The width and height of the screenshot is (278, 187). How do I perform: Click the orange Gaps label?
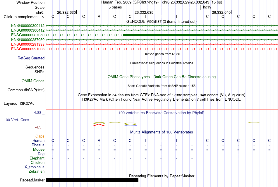pyautogui.click(x=40, y=136)
